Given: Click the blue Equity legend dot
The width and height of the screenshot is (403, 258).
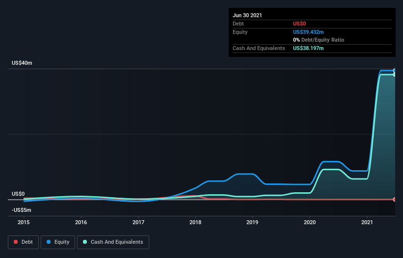Looking at the screenshot, I should (49, 242).
